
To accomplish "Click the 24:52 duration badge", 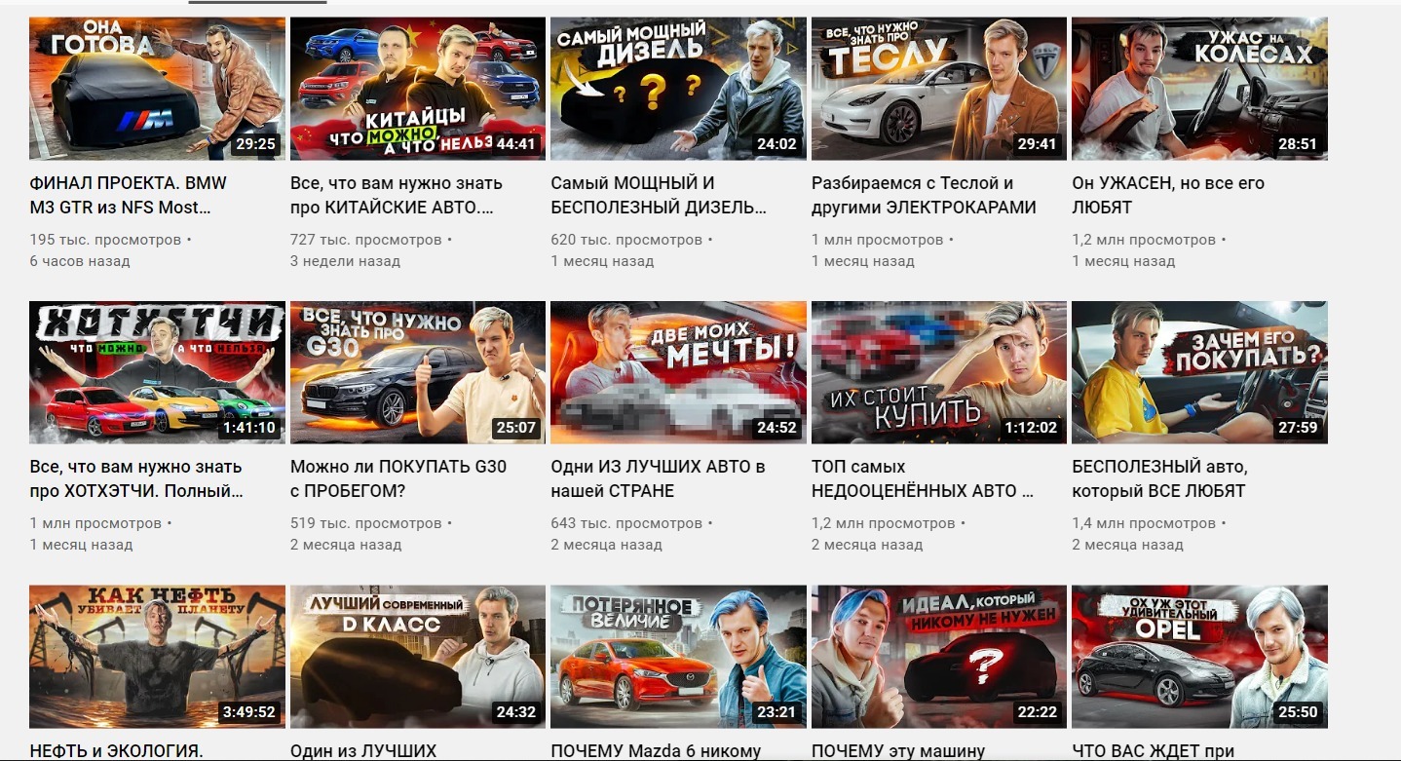I will tap(776, 428).
